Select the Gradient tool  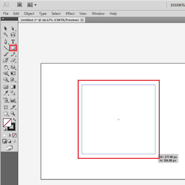coord(13,87)
